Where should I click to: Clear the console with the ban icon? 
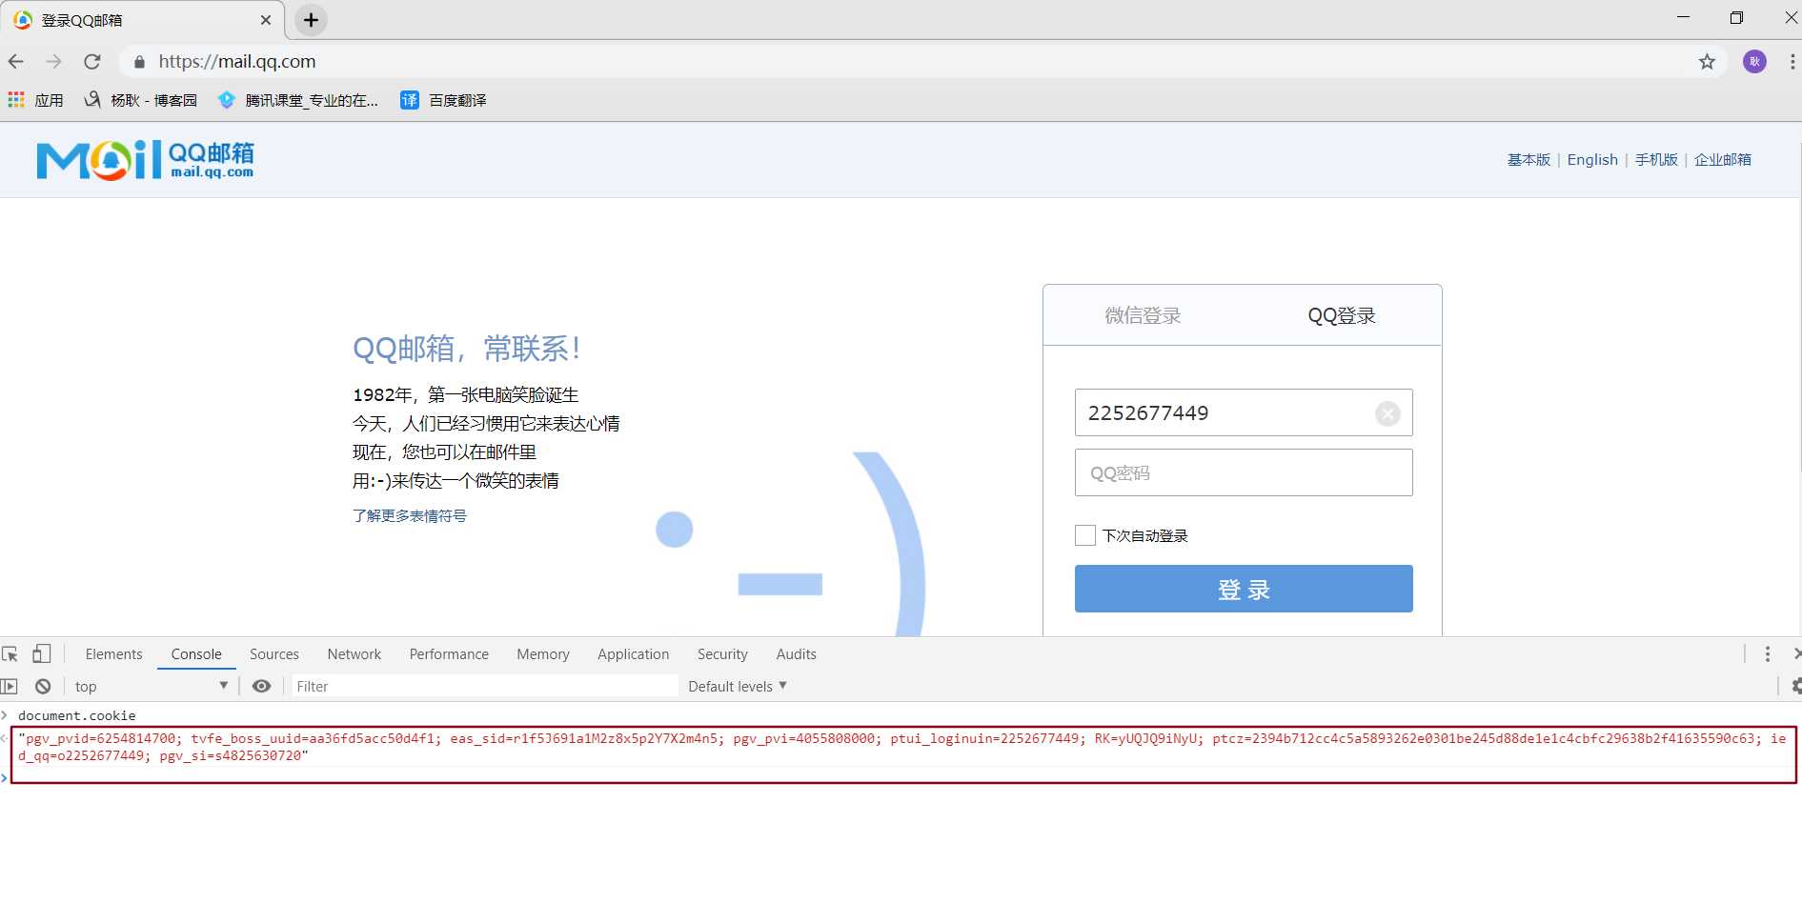coord(43,687)
